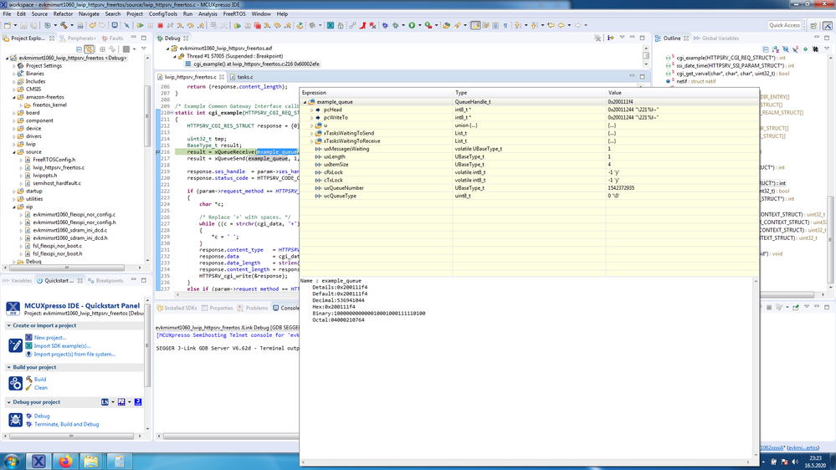Image resolution: width=836 pixels, height=470 pixels.
Task: Click Remove All Terminated icon in Debug view
Action: (598, 38)
